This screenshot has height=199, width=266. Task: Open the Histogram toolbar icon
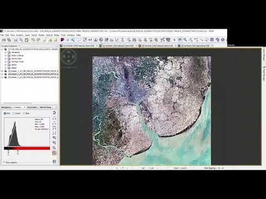click(x=96, y=40)
